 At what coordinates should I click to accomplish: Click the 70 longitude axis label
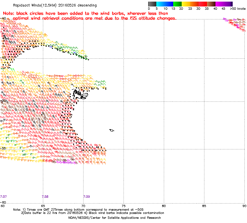[x=83, y=206]
